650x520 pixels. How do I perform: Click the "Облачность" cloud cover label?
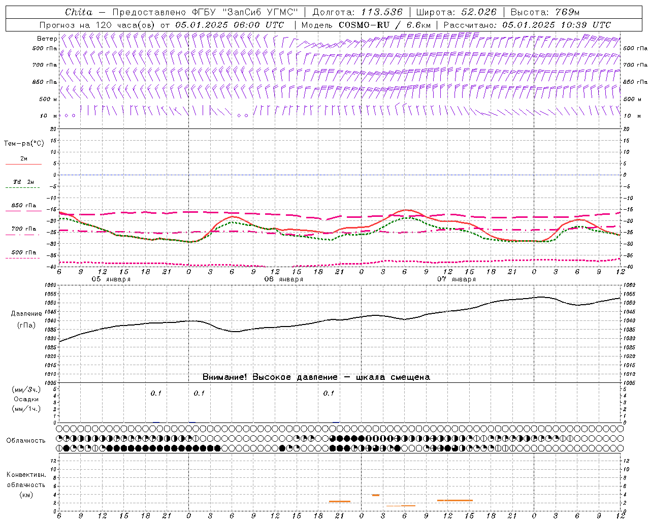[26, 441]
